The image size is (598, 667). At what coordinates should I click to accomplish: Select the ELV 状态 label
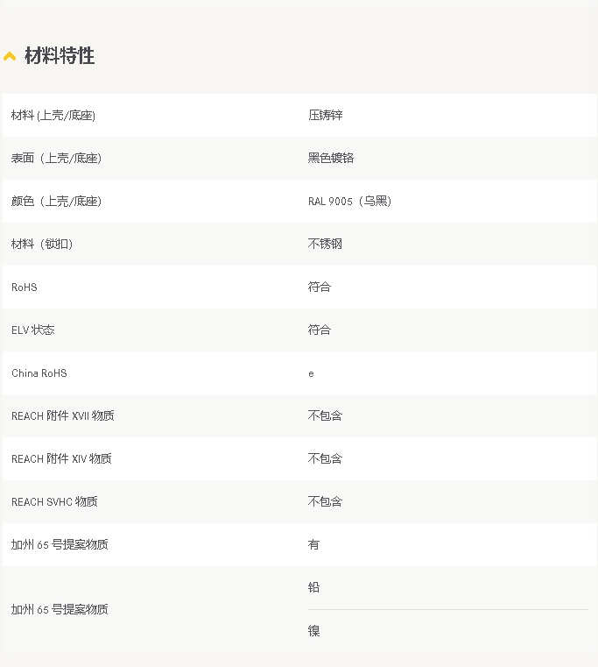click(33, 330)
